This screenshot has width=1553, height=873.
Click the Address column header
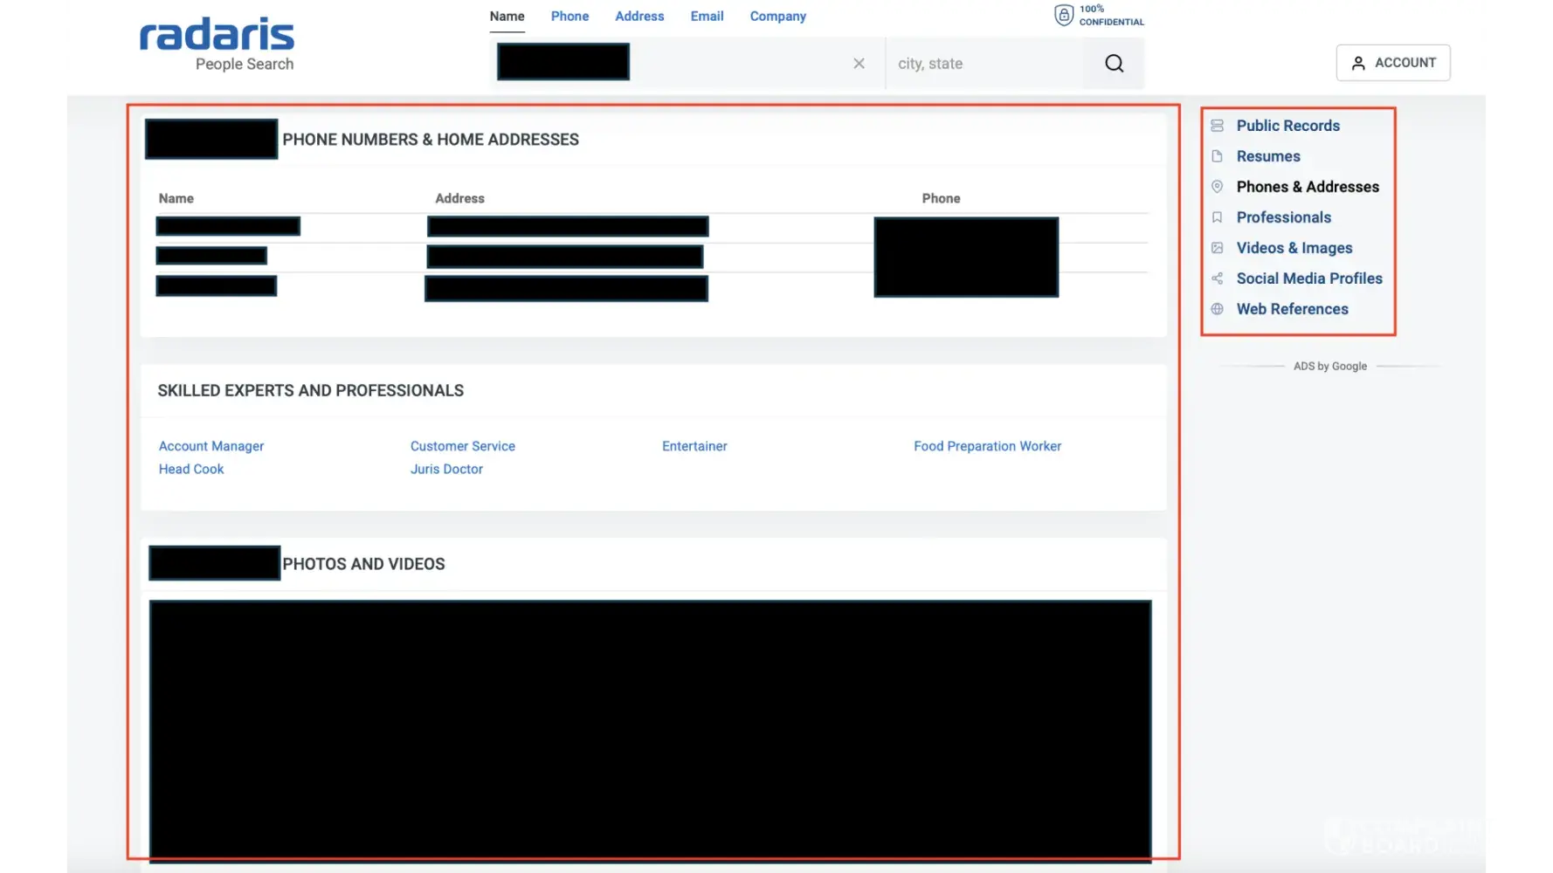[x=459, y=198]
